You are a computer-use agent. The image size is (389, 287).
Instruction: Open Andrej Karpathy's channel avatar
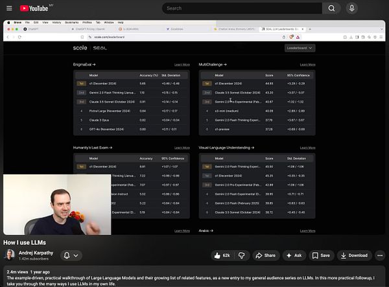click(10, 255)
